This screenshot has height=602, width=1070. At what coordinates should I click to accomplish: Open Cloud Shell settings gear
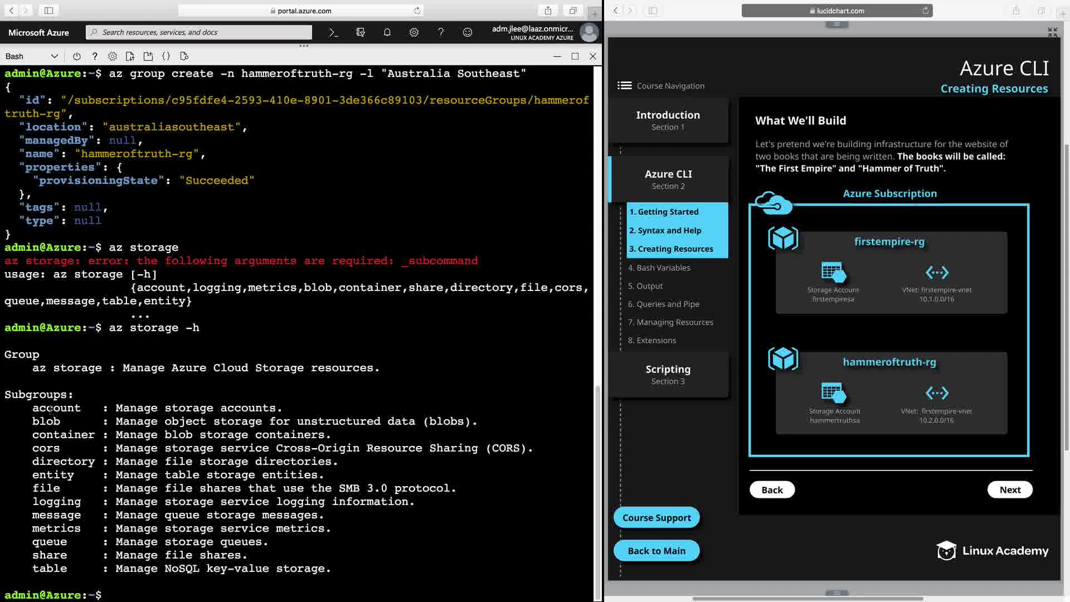coord(113,56)
